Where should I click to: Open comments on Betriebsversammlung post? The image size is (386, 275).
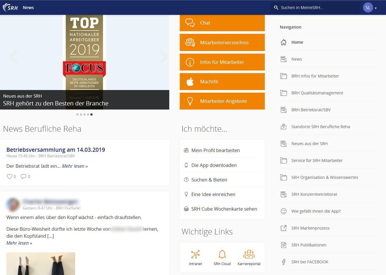(24, 176)
